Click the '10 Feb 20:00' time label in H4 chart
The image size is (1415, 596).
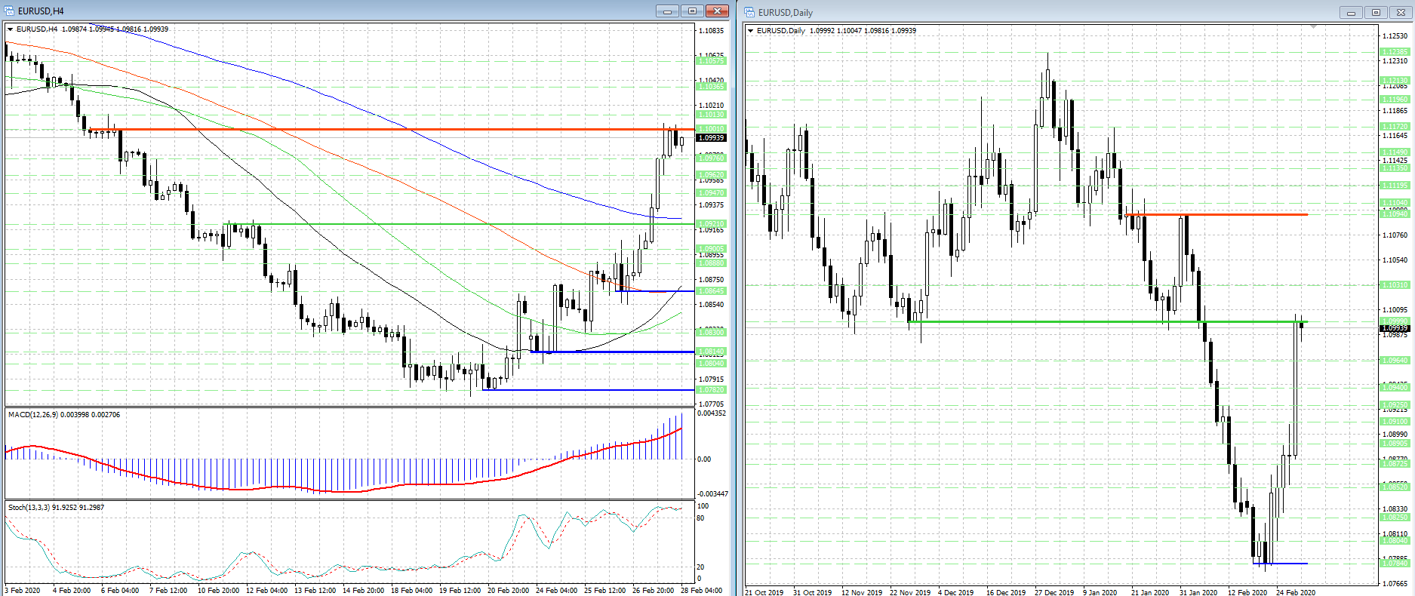pyautogui.click(x=218, y=591)
